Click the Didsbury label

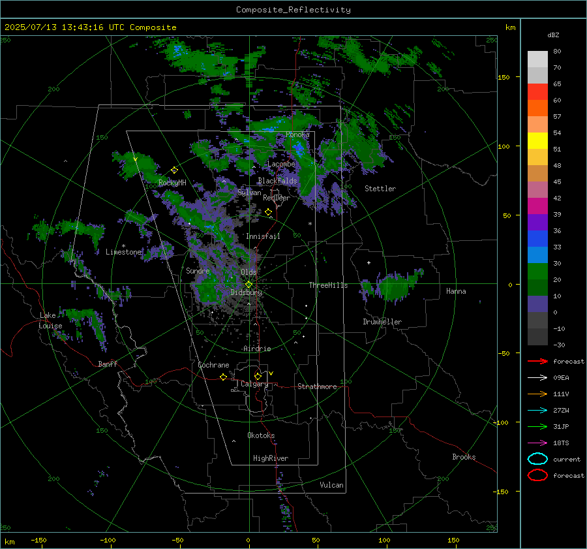pyautogui.click(x=246, y=292)
